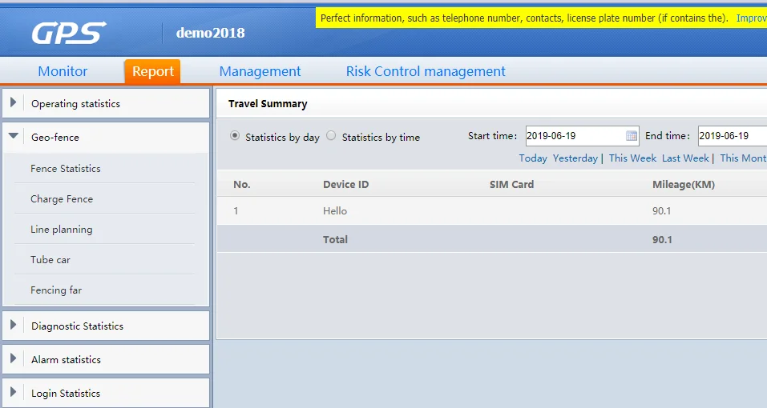
Task: Select Statistics by day radio button
Action: [235, 136]
